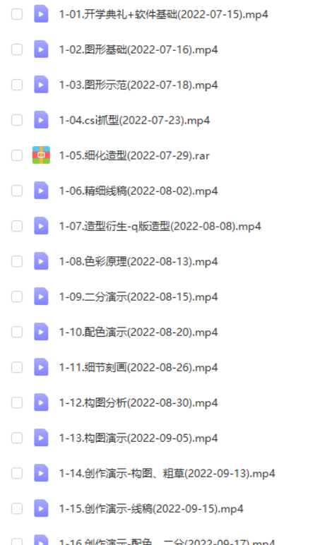The image size is (315, 545).
Task: Open file 1-01.开学典礼+软件基础(2022-07-15).mp4
Action: click(163, 14)
